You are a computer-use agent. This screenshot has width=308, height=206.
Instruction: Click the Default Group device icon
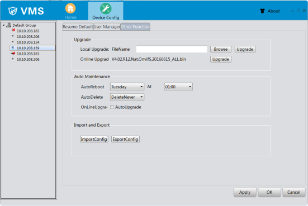(x=8, y=25)
